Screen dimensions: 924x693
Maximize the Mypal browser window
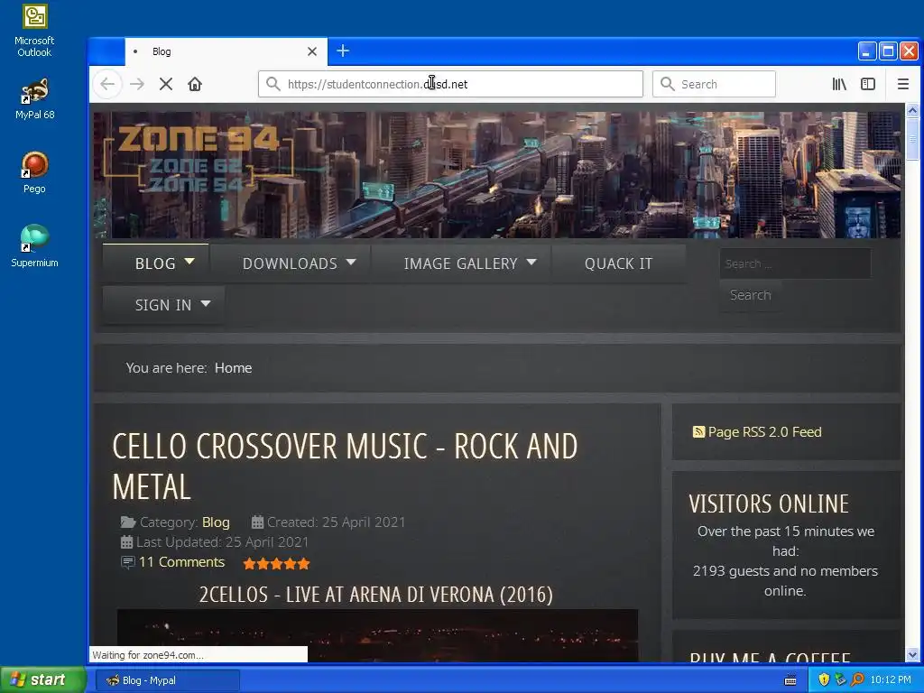(x=888, y=51)
